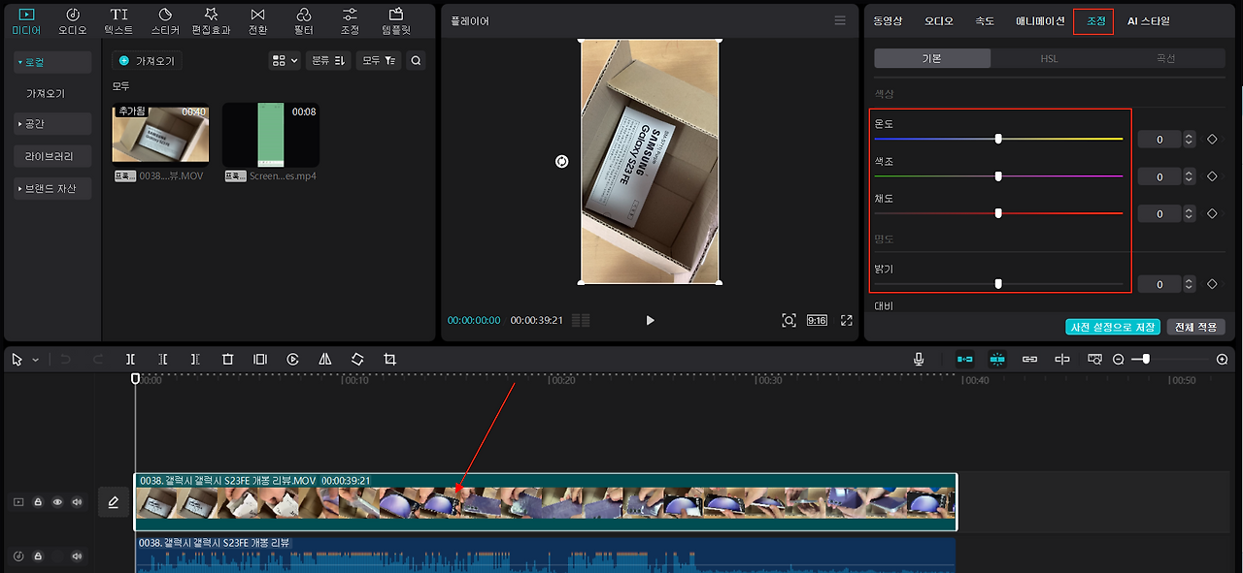This screenshot has width=1243, height=573.
Task: Click the search magnifier in media library
Action: coord(416,60)
